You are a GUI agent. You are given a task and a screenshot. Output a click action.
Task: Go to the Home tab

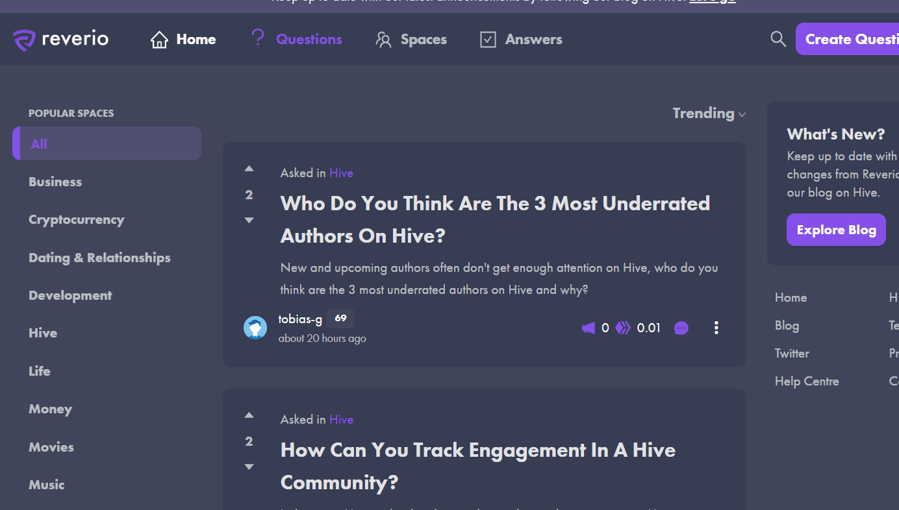[183, 40]
